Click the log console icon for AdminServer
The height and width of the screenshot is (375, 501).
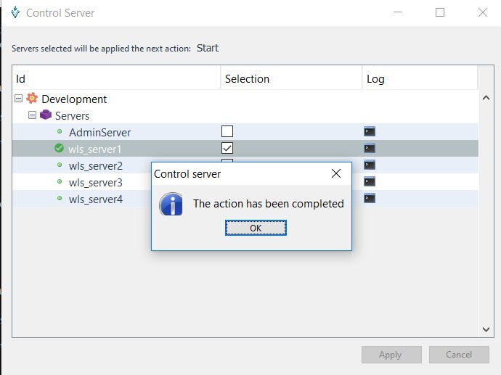tap(370, 131)
